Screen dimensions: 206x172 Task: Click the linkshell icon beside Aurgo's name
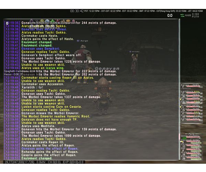pyautogui.click(x=78, y=41)
